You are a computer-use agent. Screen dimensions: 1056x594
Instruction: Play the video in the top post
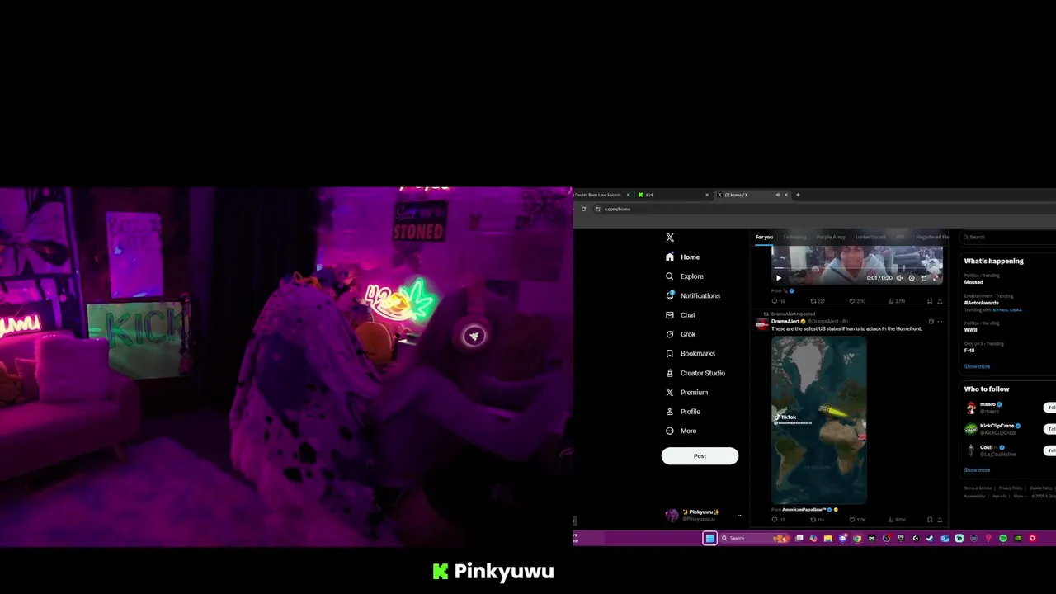pyautogui.click(x=778, y=278)
